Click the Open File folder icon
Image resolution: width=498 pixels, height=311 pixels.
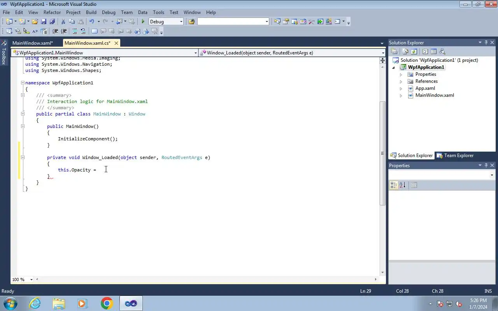(35, 22)
